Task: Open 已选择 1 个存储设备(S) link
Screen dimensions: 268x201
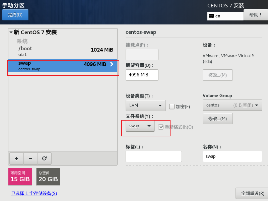Action: (x=34, y=194)
